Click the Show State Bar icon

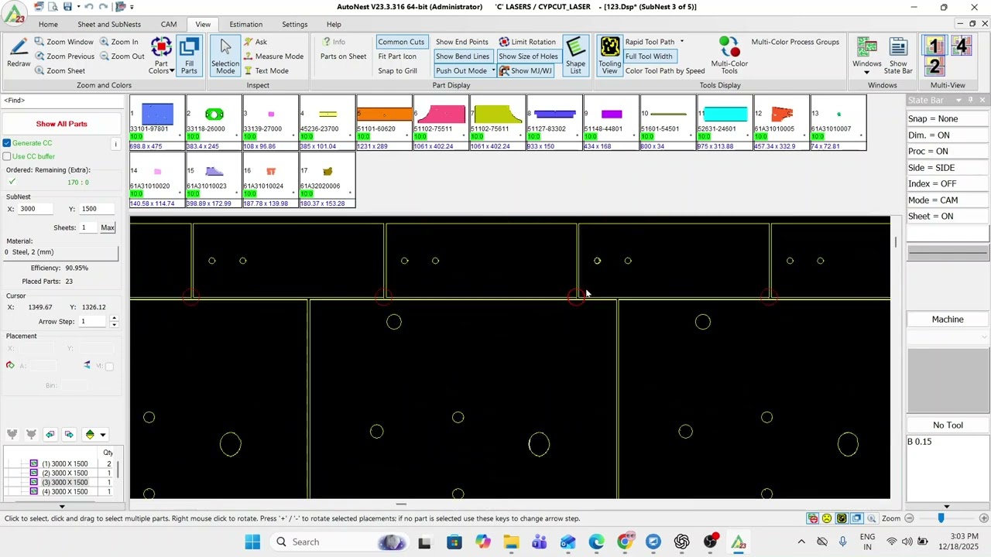pos(898,56)
